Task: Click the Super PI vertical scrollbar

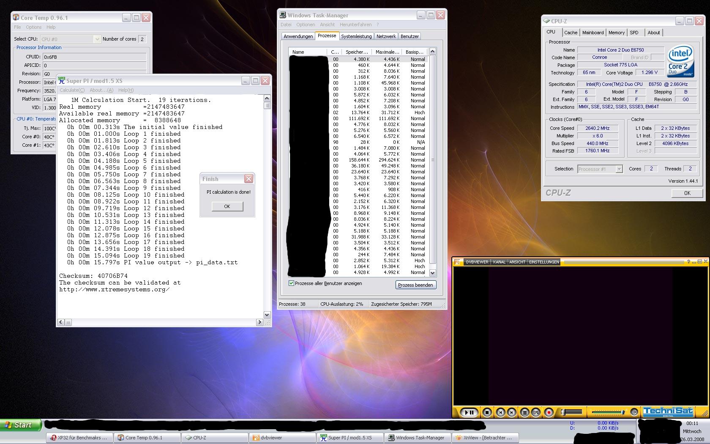Action: click(x=267, y=207)
